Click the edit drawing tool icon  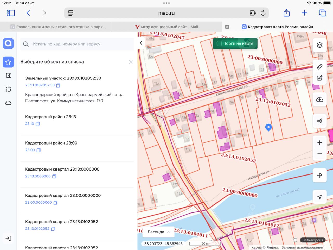tap(319, 78)
